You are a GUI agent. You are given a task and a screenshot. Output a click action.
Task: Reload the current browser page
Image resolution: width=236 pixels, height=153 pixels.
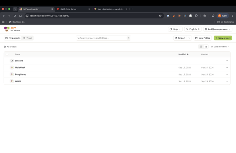[15, 16]
